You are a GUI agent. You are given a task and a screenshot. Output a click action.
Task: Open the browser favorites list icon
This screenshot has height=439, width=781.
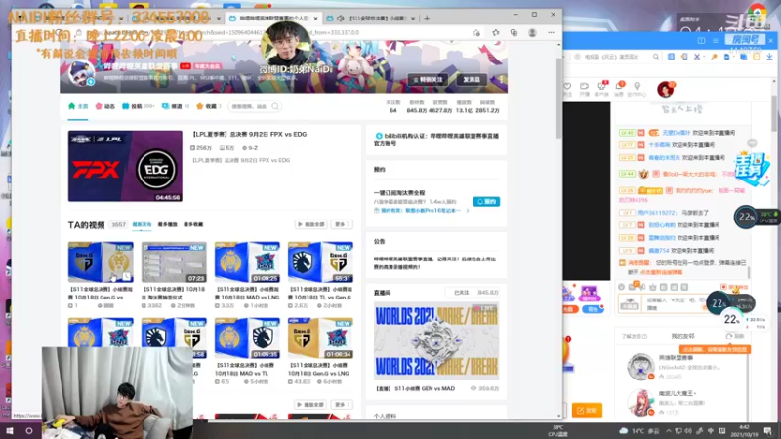pyautogui.click(x=496, y=33)
